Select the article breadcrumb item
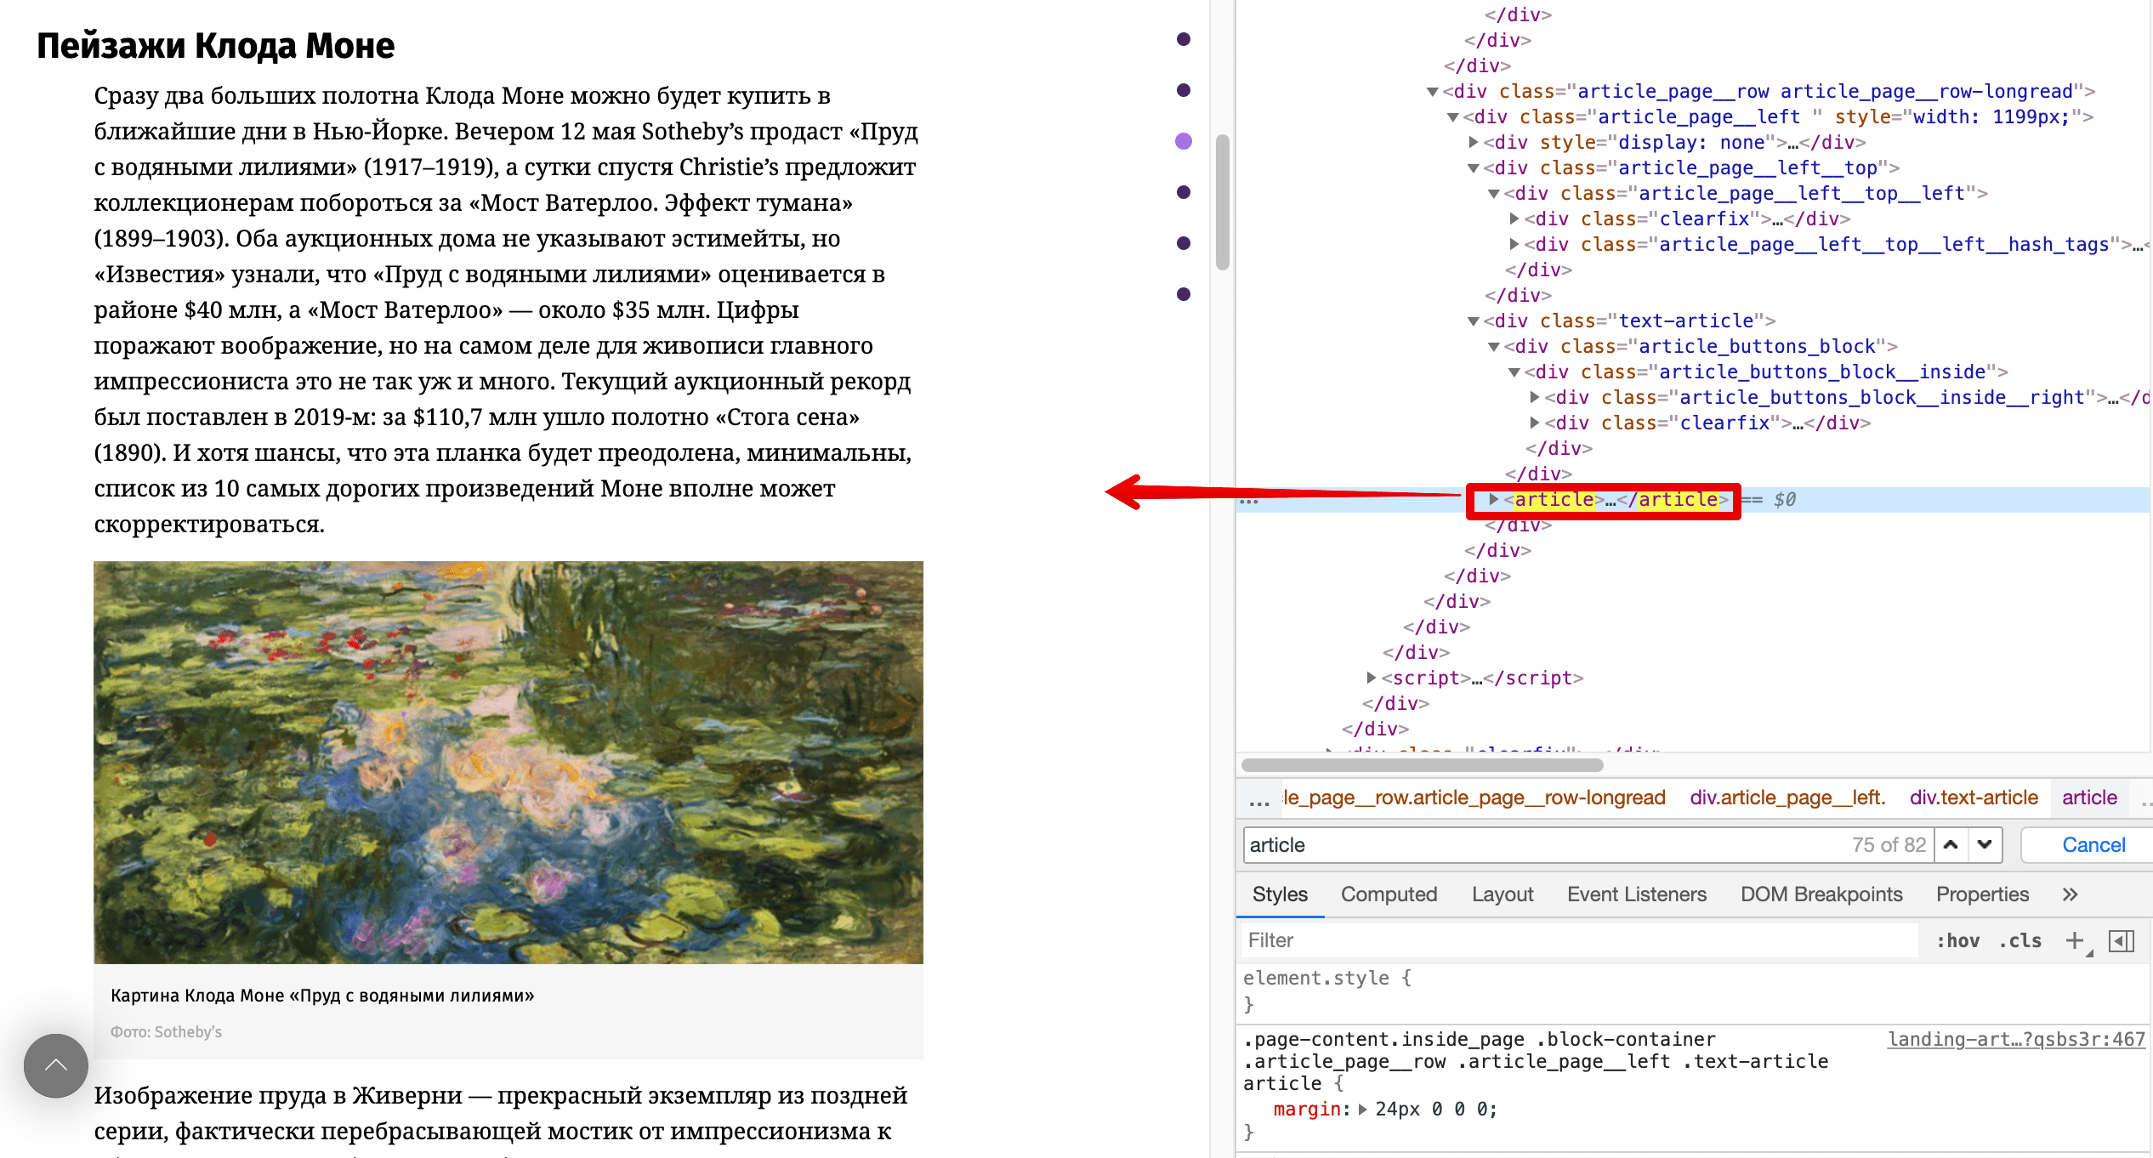 (2089, 798)
